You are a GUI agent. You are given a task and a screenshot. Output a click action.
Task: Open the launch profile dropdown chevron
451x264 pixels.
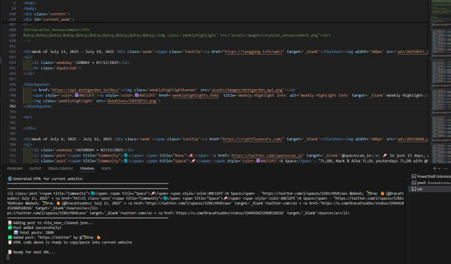439,168
